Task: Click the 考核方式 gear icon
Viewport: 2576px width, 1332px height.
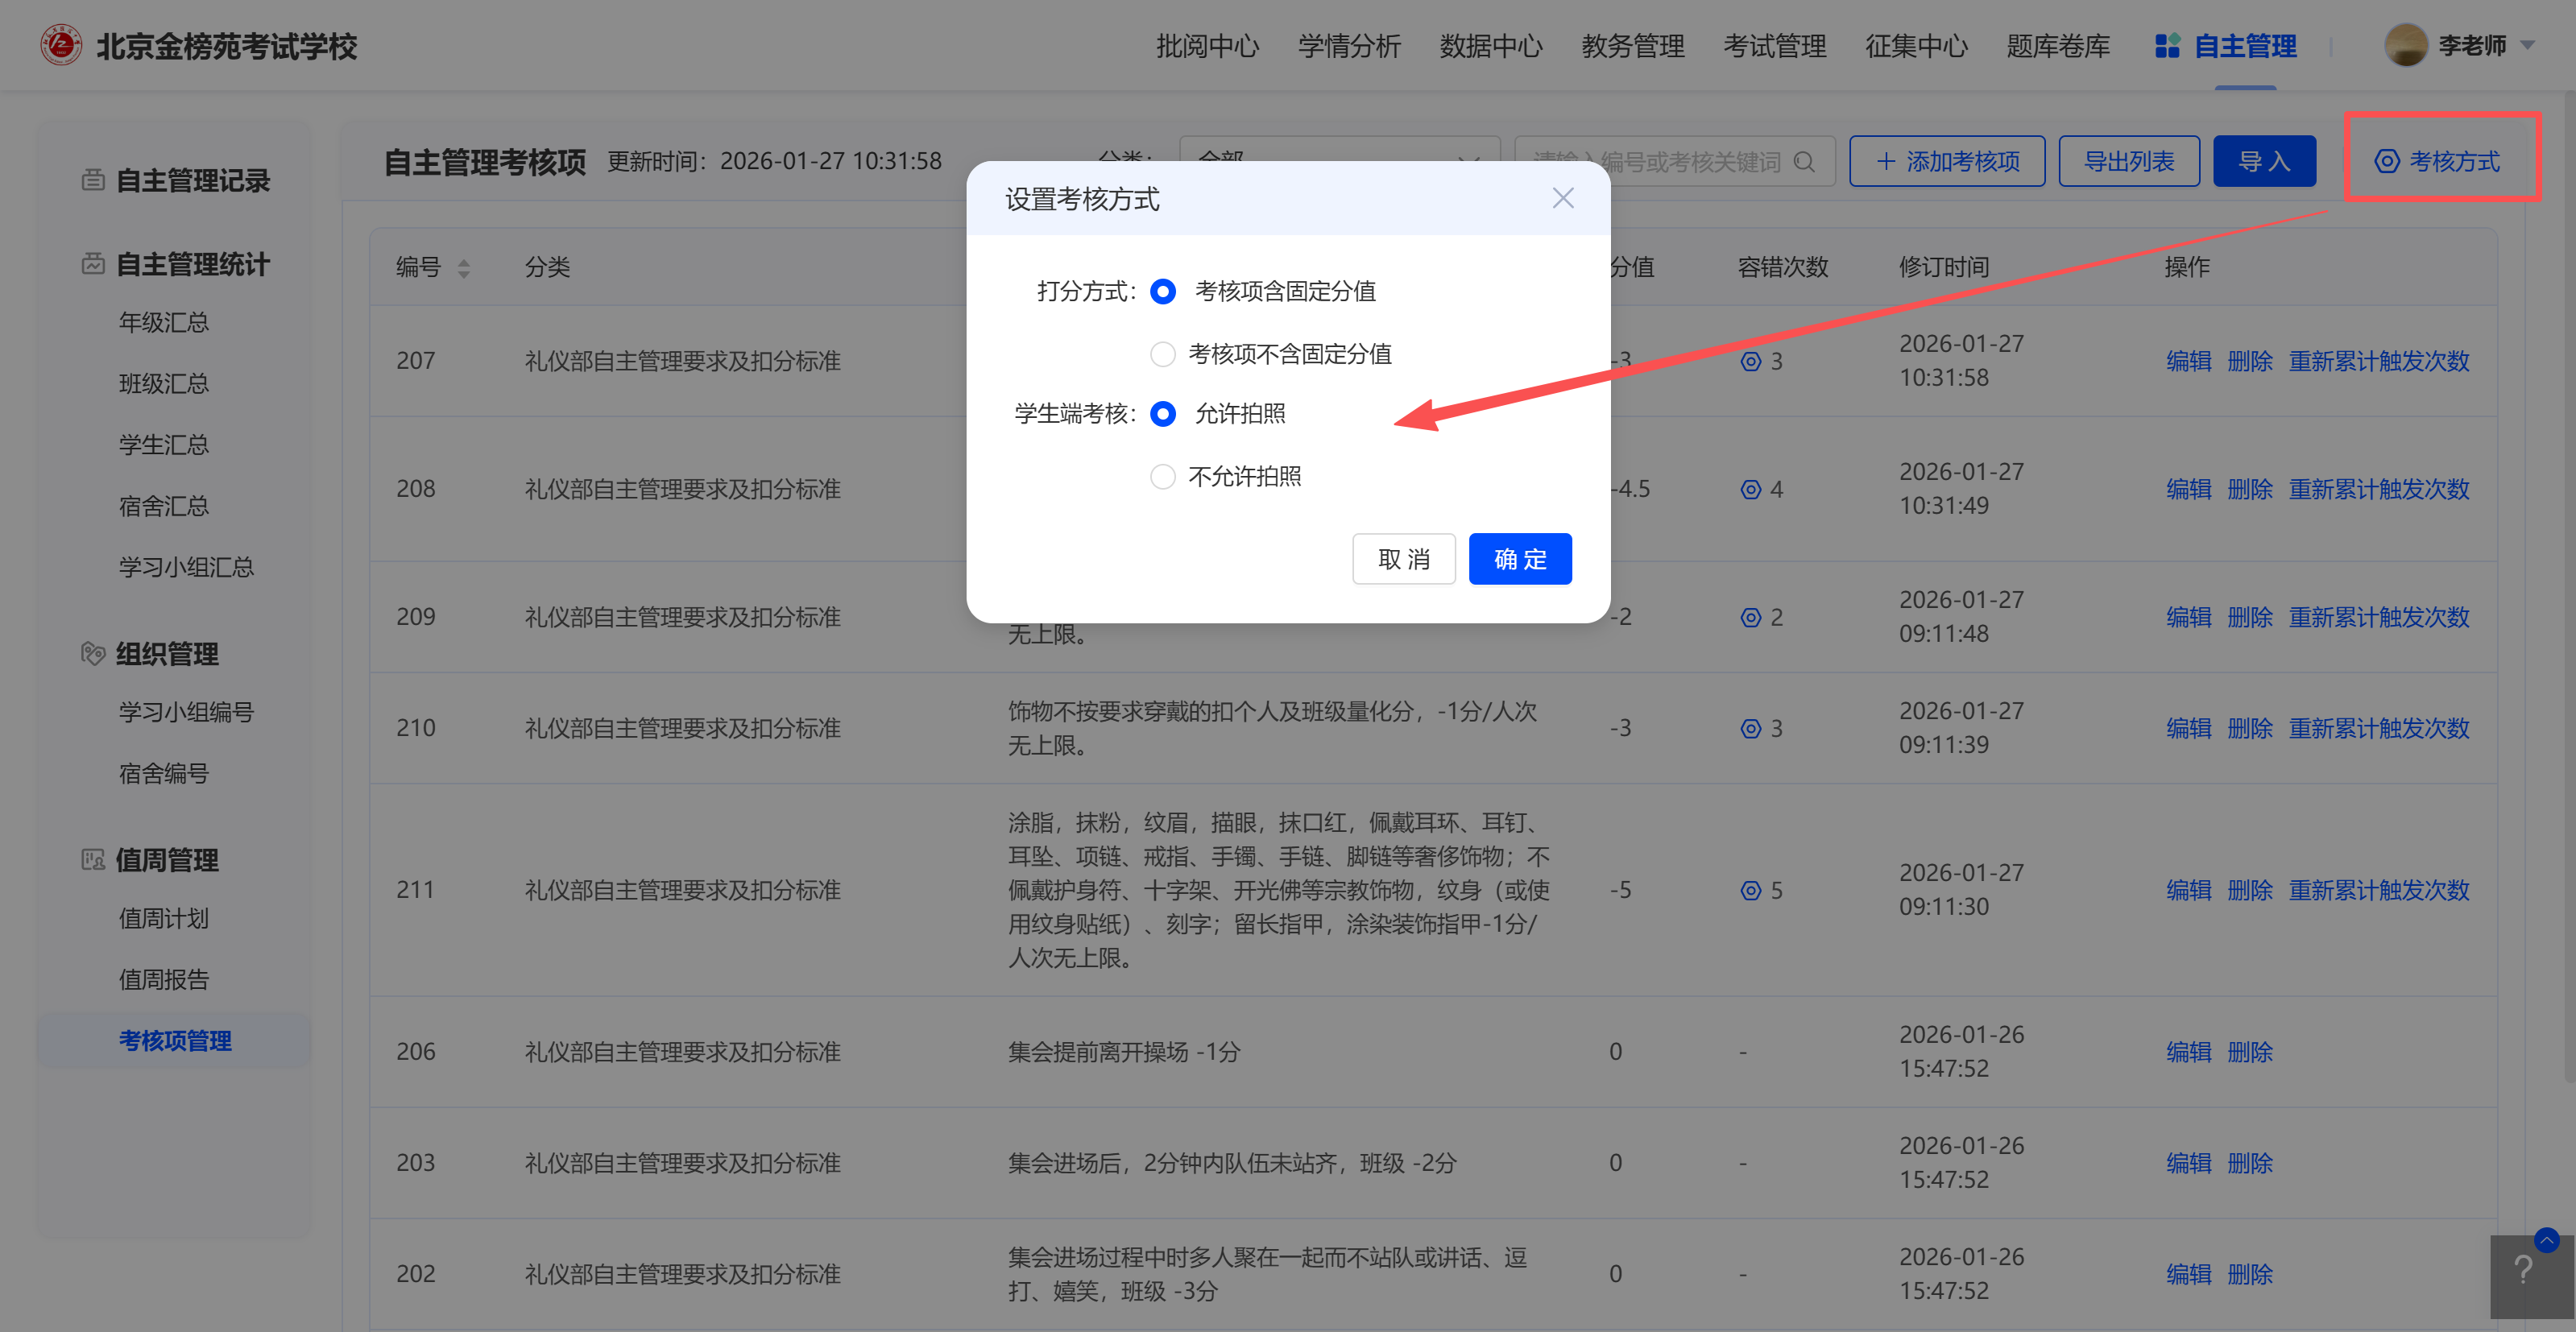Action: [x=2386, y=161]
